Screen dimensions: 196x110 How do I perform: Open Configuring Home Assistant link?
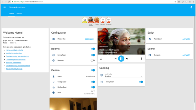coord(16,60)
